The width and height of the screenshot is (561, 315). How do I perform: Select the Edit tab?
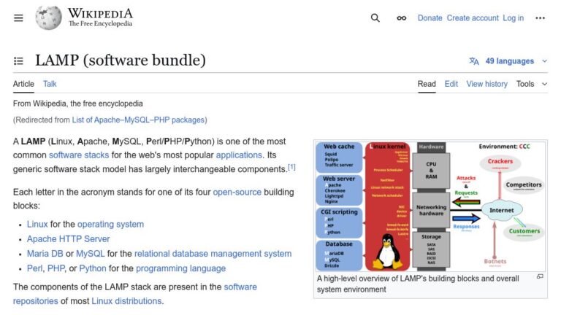(x=451, y=84)
